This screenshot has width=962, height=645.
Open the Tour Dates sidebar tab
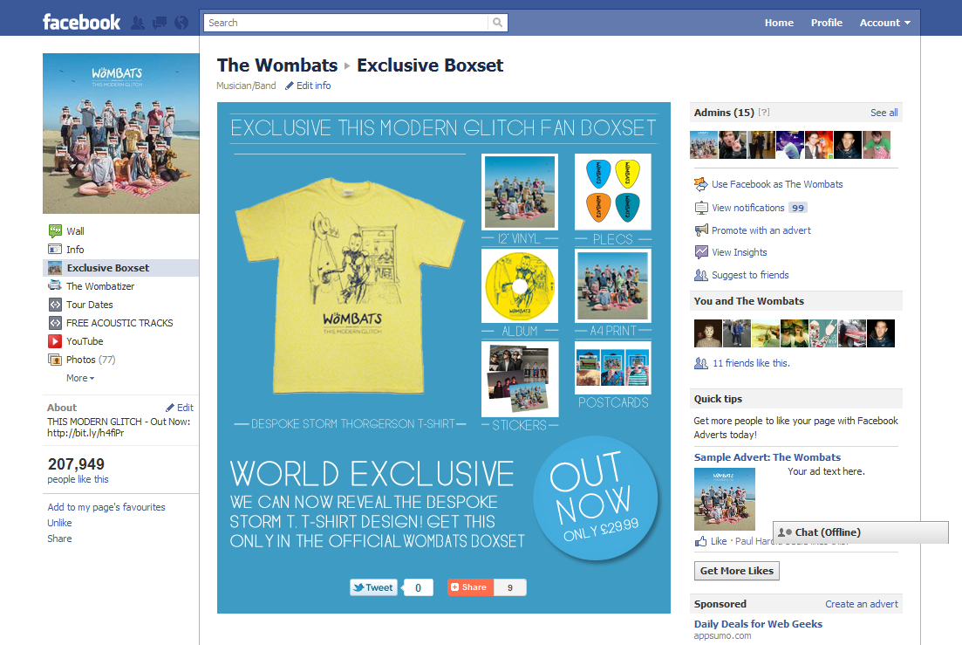(90, 305)
